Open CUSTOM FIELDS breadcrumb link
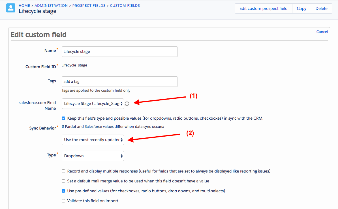 coord(125,6)
